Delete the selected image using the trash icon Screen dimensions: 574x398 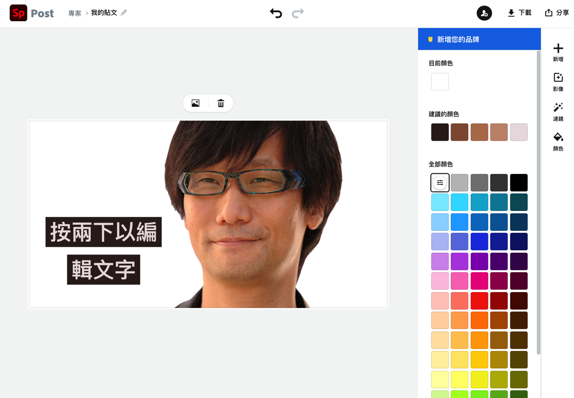221,103
